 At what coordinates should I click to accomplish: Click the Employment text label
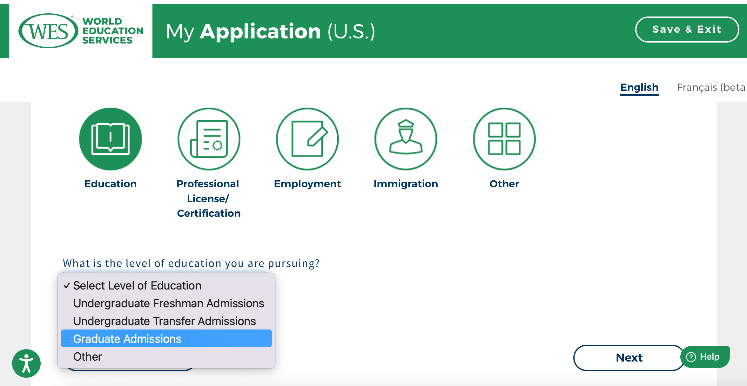tap(307, 184)
